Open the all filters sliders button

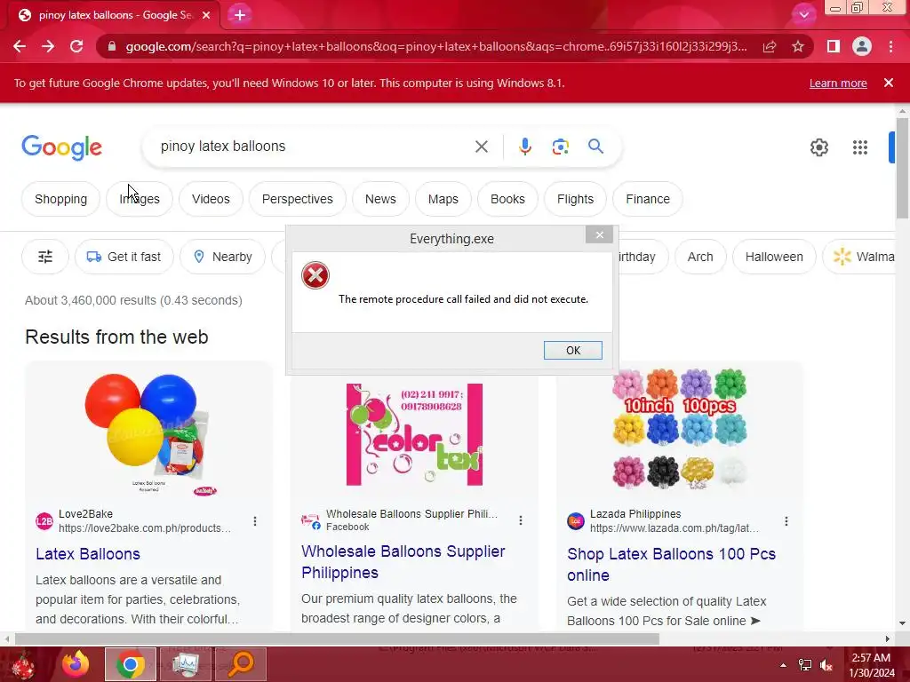[x=45, y=257]
